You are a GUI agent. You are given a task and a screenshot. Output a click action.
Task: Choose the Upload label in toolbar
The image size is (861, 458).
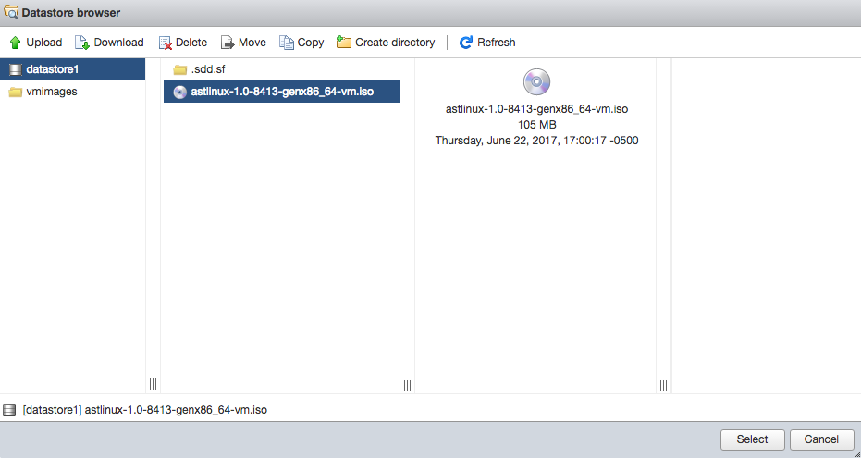(x=44, y=43)
